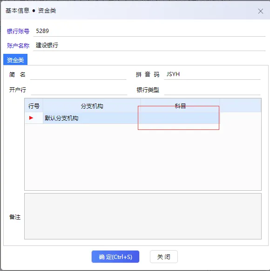The image size is (270, 271).
Task: Click the 简名 input field
Action: pos(78,75)
